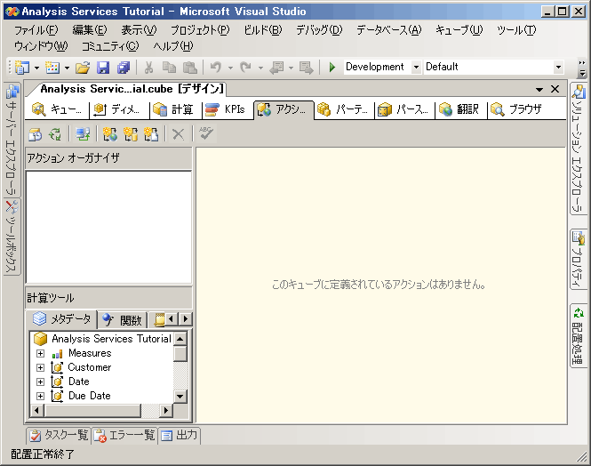Click metadata tree scroll up arrow
This screenshot has height=466, width=591.
[180, 339]
